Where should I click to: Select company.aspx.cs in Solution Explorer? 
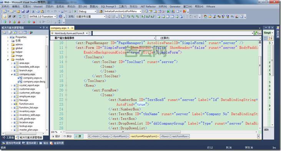pos(32,78)
